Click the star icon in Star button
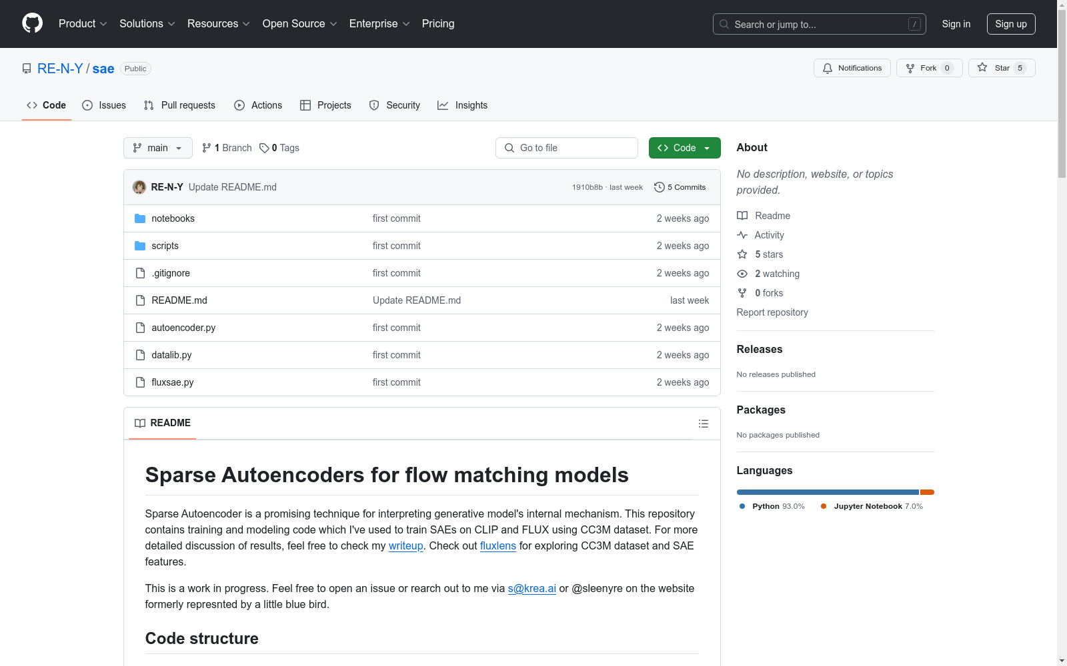This screenshot has height=666, width=1067. point(982,67)
